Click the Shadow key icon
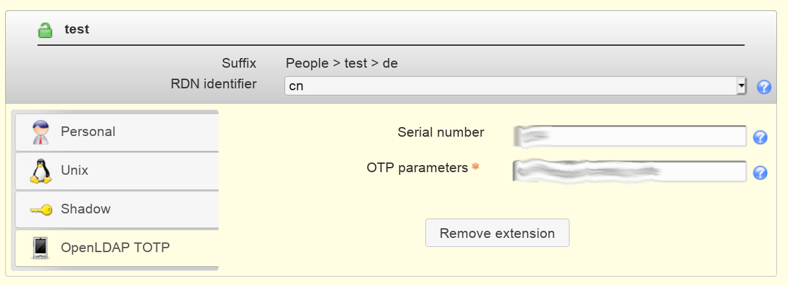The height and width of the screenshot is (285, 788). point(40,210)
